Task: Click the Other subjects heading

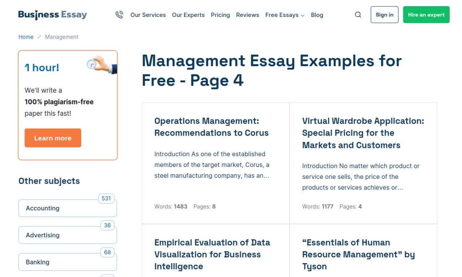Action: tap(49, 181)
